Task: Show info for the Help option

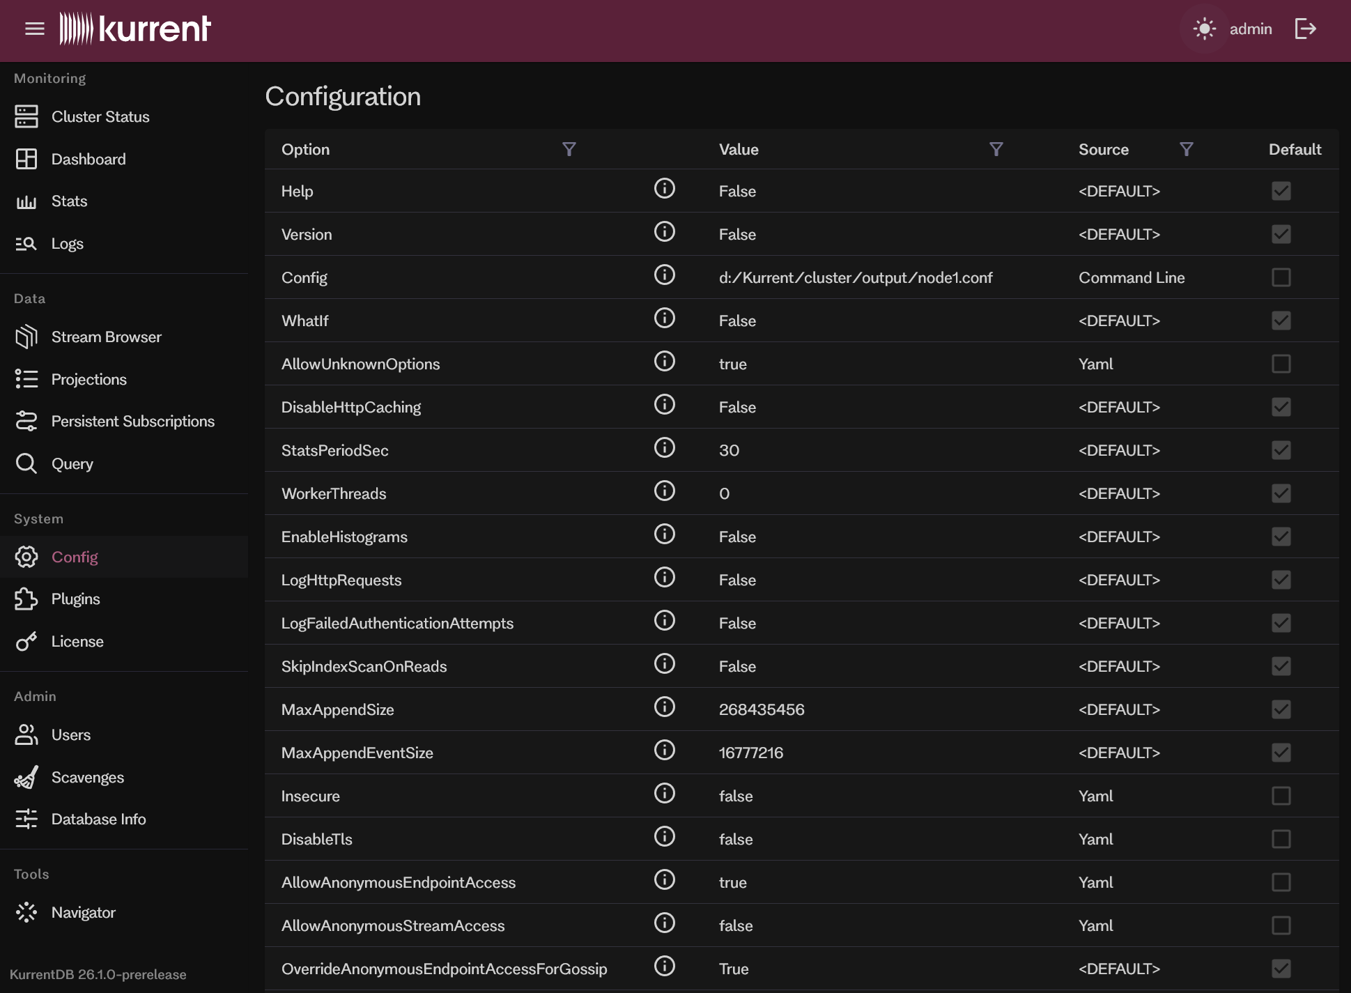Action: (x=665, y=188)
